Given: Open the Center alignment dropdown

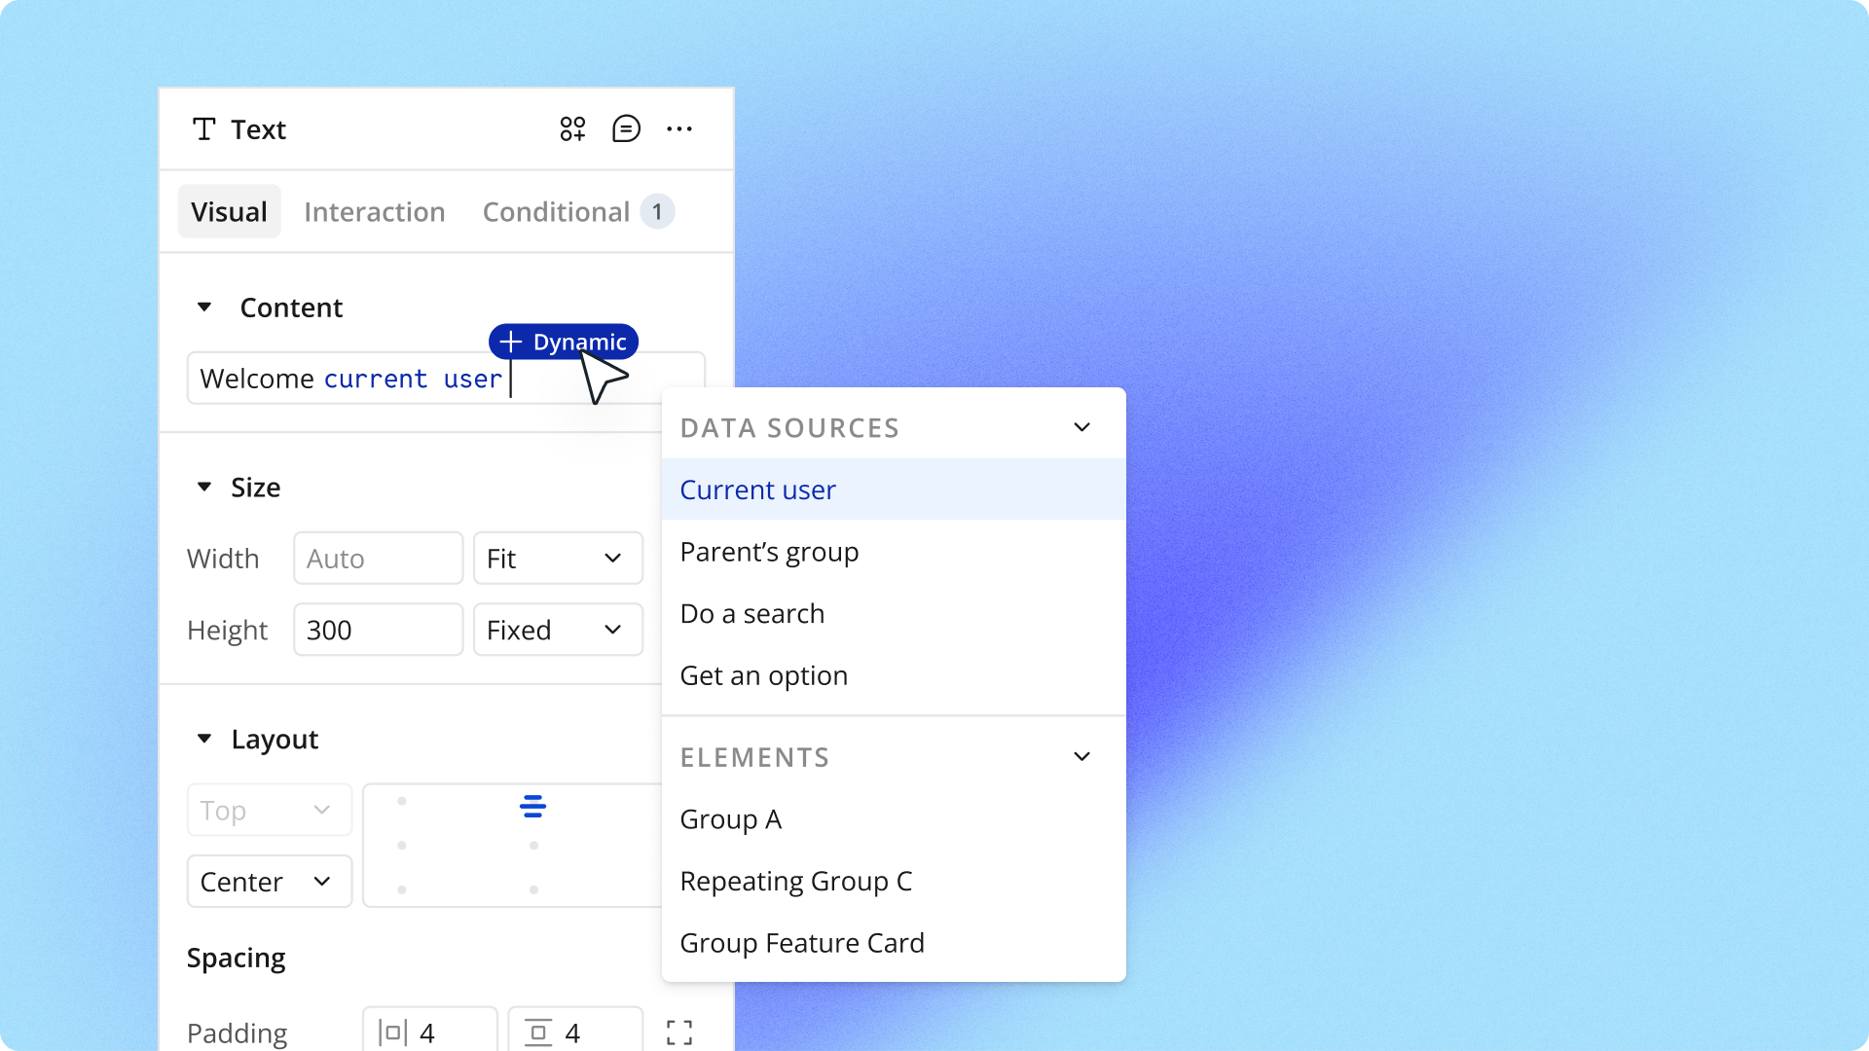Looking at the screenshot, I should 269,882.
